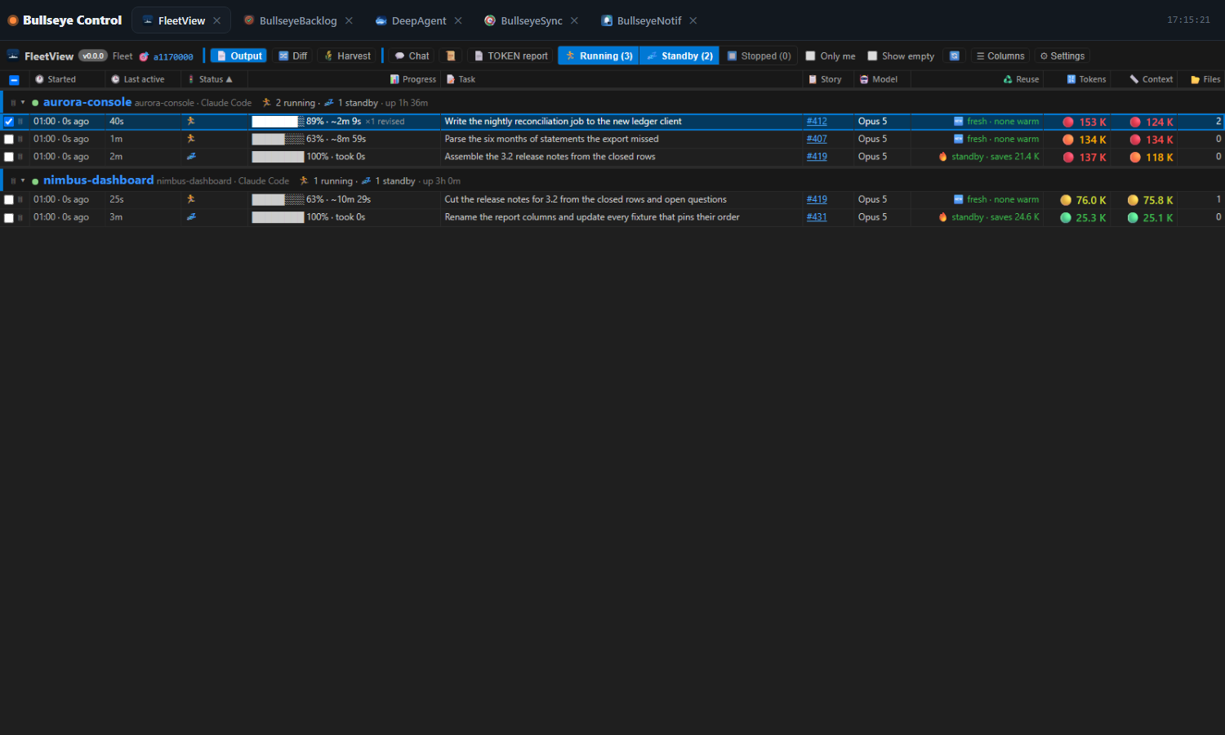This screenshot has height=735, width=1225.
Task: Click the fresh reuse icon in the #412 row
Action: click(959, 121)
